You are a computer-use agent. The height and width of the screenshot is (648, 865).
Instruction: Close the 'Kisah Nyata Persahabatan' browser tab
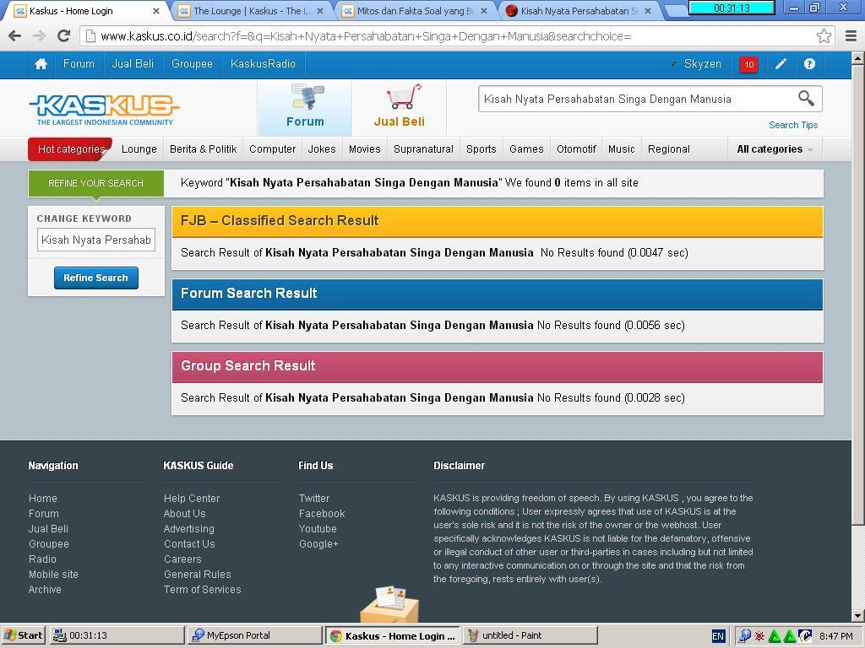648,11
